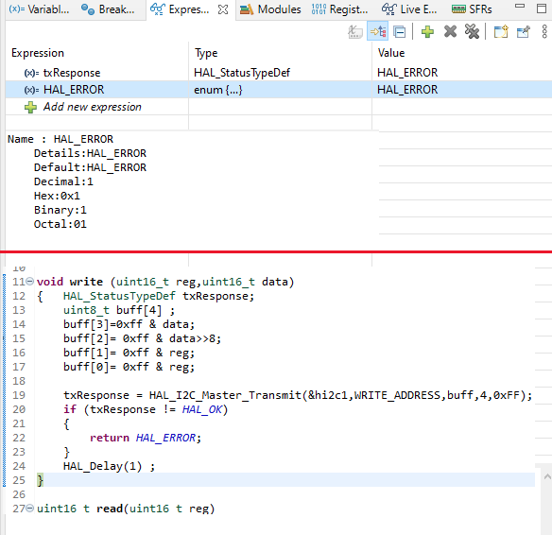This screenshot has width=552, height=535.
Task: Open the Live Expressions tab
Action: tap(409, 9)
